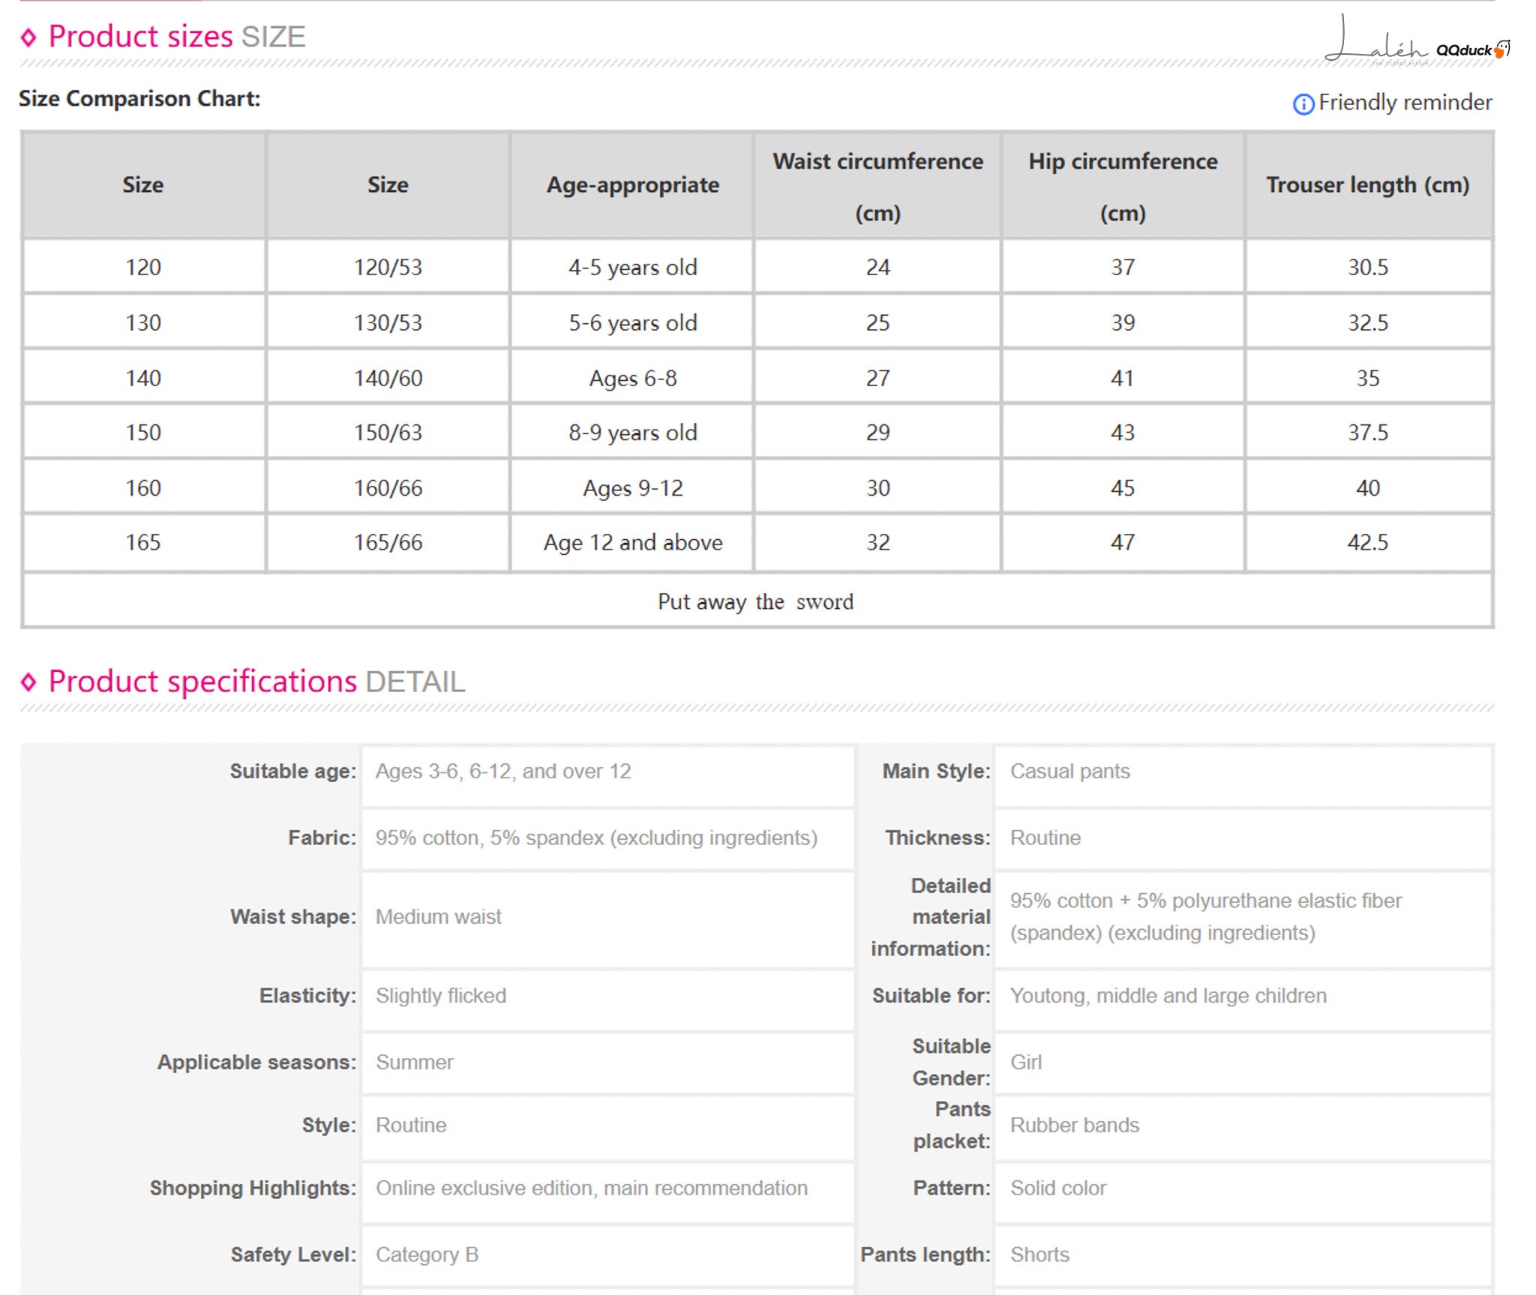Click the Size Comparison Chart label
Image resolution: width=1536 pixels, height=1295 pixels.
coord(139,98)
